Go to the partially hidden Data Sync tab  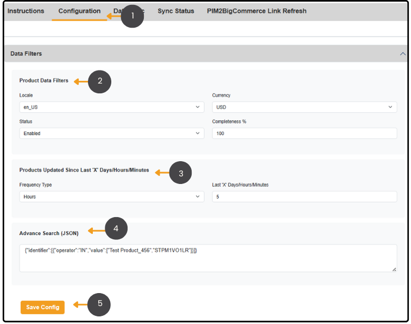point(117,11)
